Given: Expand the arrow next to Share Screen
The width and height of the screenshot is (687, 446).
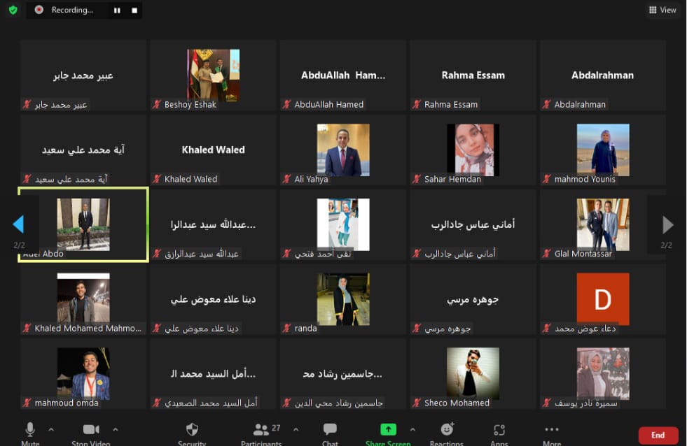Looking at the screenshot, I should (412, 429).
